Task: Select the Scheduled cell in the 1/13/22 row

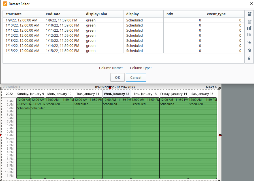Action: pyautogui.click(x=143, y=41)
